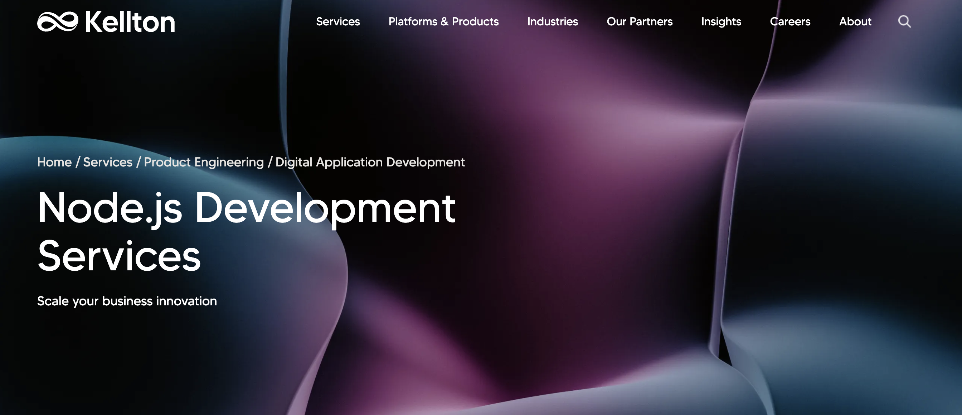Click the Kellton infinity logo icon

click(58, 21)
